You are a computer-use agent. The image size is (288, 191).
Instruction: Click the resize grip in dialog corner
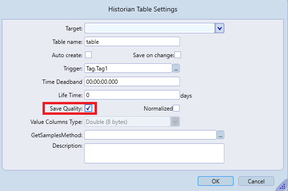283,186
